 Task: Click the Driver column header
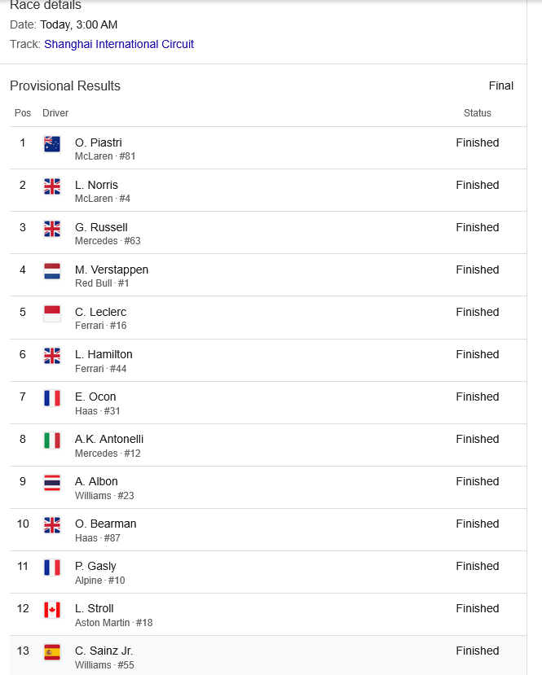(x=55, y=113)
